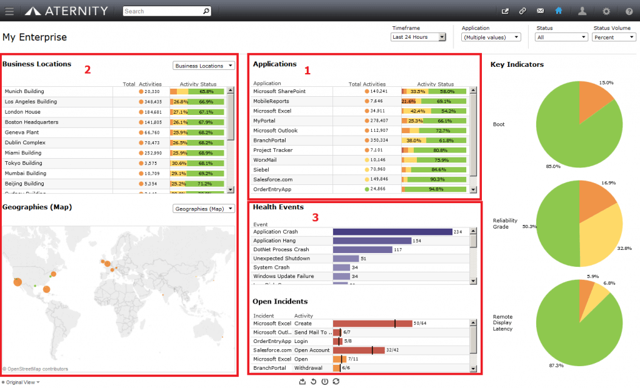Select MyPortal application row
This screenshot has height=388, width=640.
(x=359, y=121)
